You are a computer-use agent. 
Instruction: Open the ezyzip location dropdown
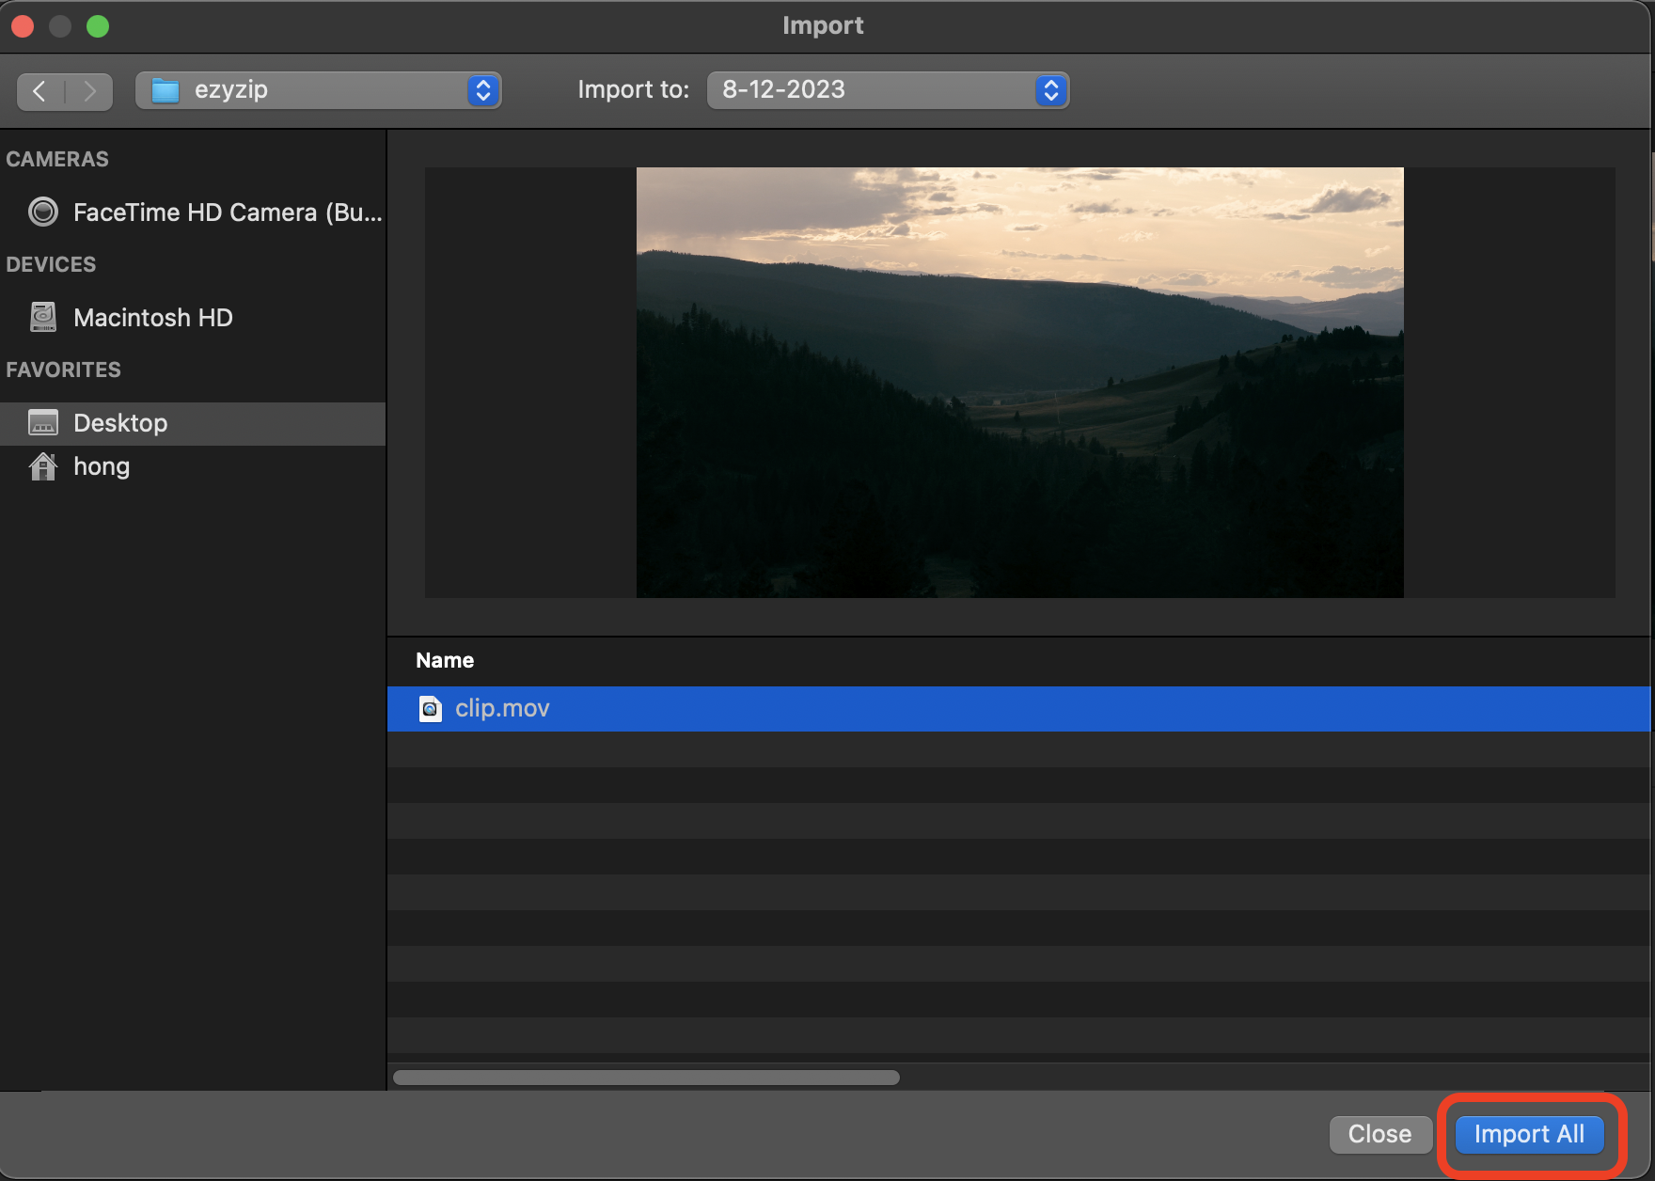(481, 90)
